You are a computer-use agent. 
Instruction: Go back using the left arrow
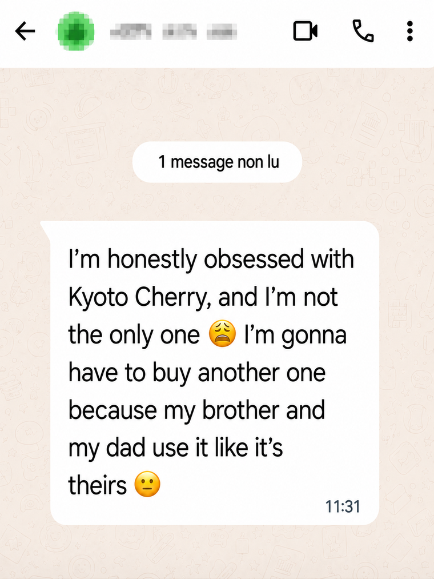pyautogui.click(x=25, y=31)
